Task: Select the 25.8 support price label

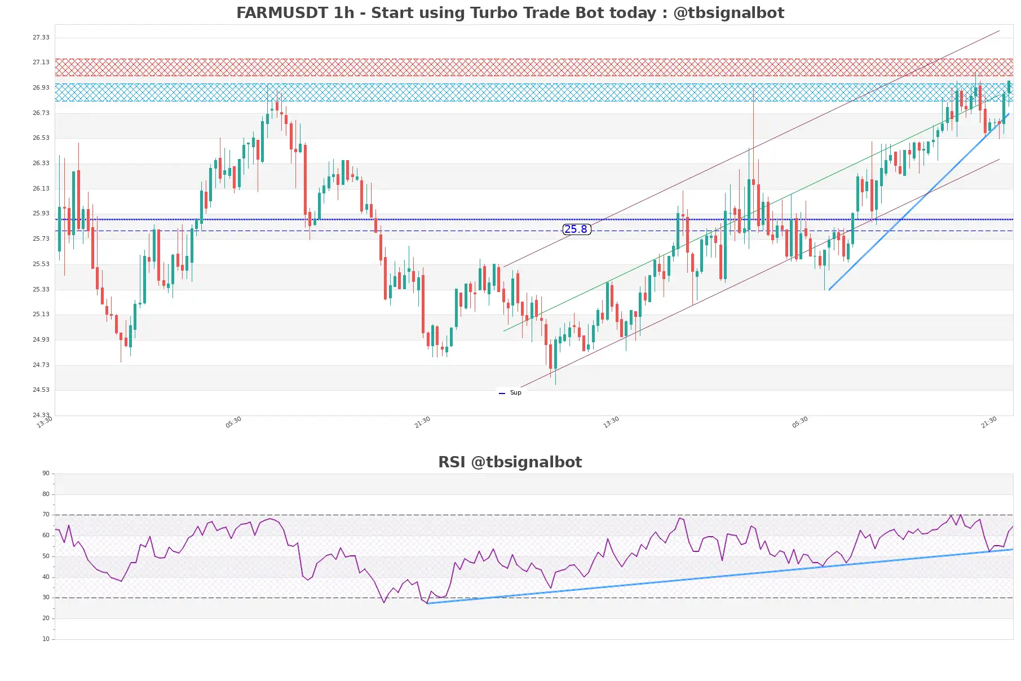Action: tap(577, 229)
